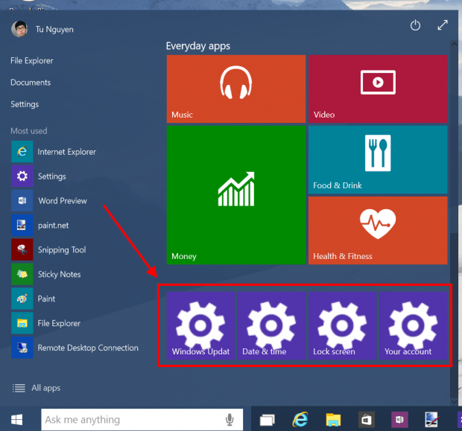This screenshot has height=431, width=462.
Task: Click the Snipping Tool label
Action: (62, 250)
